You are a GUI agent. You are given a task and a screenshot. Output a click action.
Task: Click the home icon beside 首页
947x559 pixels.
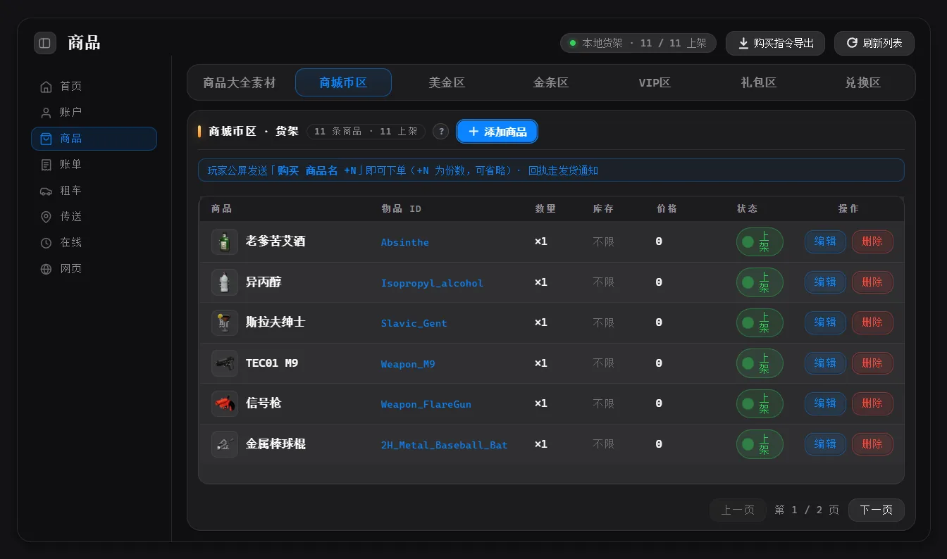[47, 87]
